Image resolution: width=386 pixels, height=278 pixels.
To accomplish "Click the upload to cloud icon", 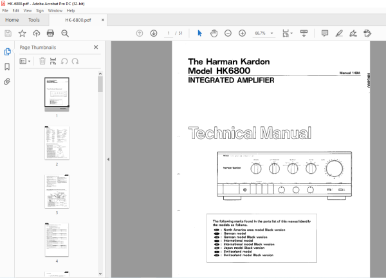I will click(37, 33).
